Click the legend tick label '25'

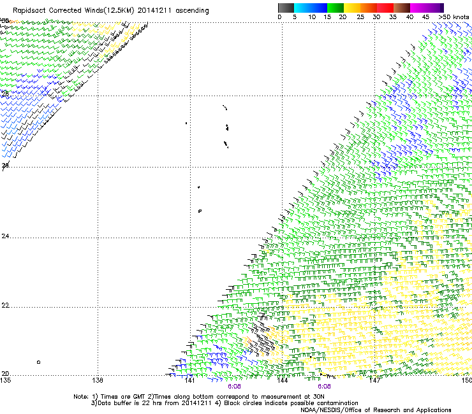point(360,17)
